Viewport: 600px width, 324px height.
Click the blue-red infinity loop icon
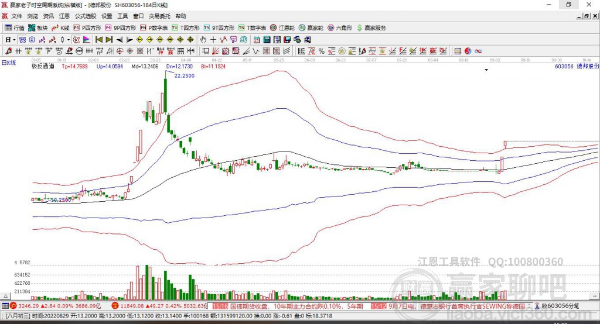pyautogui.click(x=478, y=51)
